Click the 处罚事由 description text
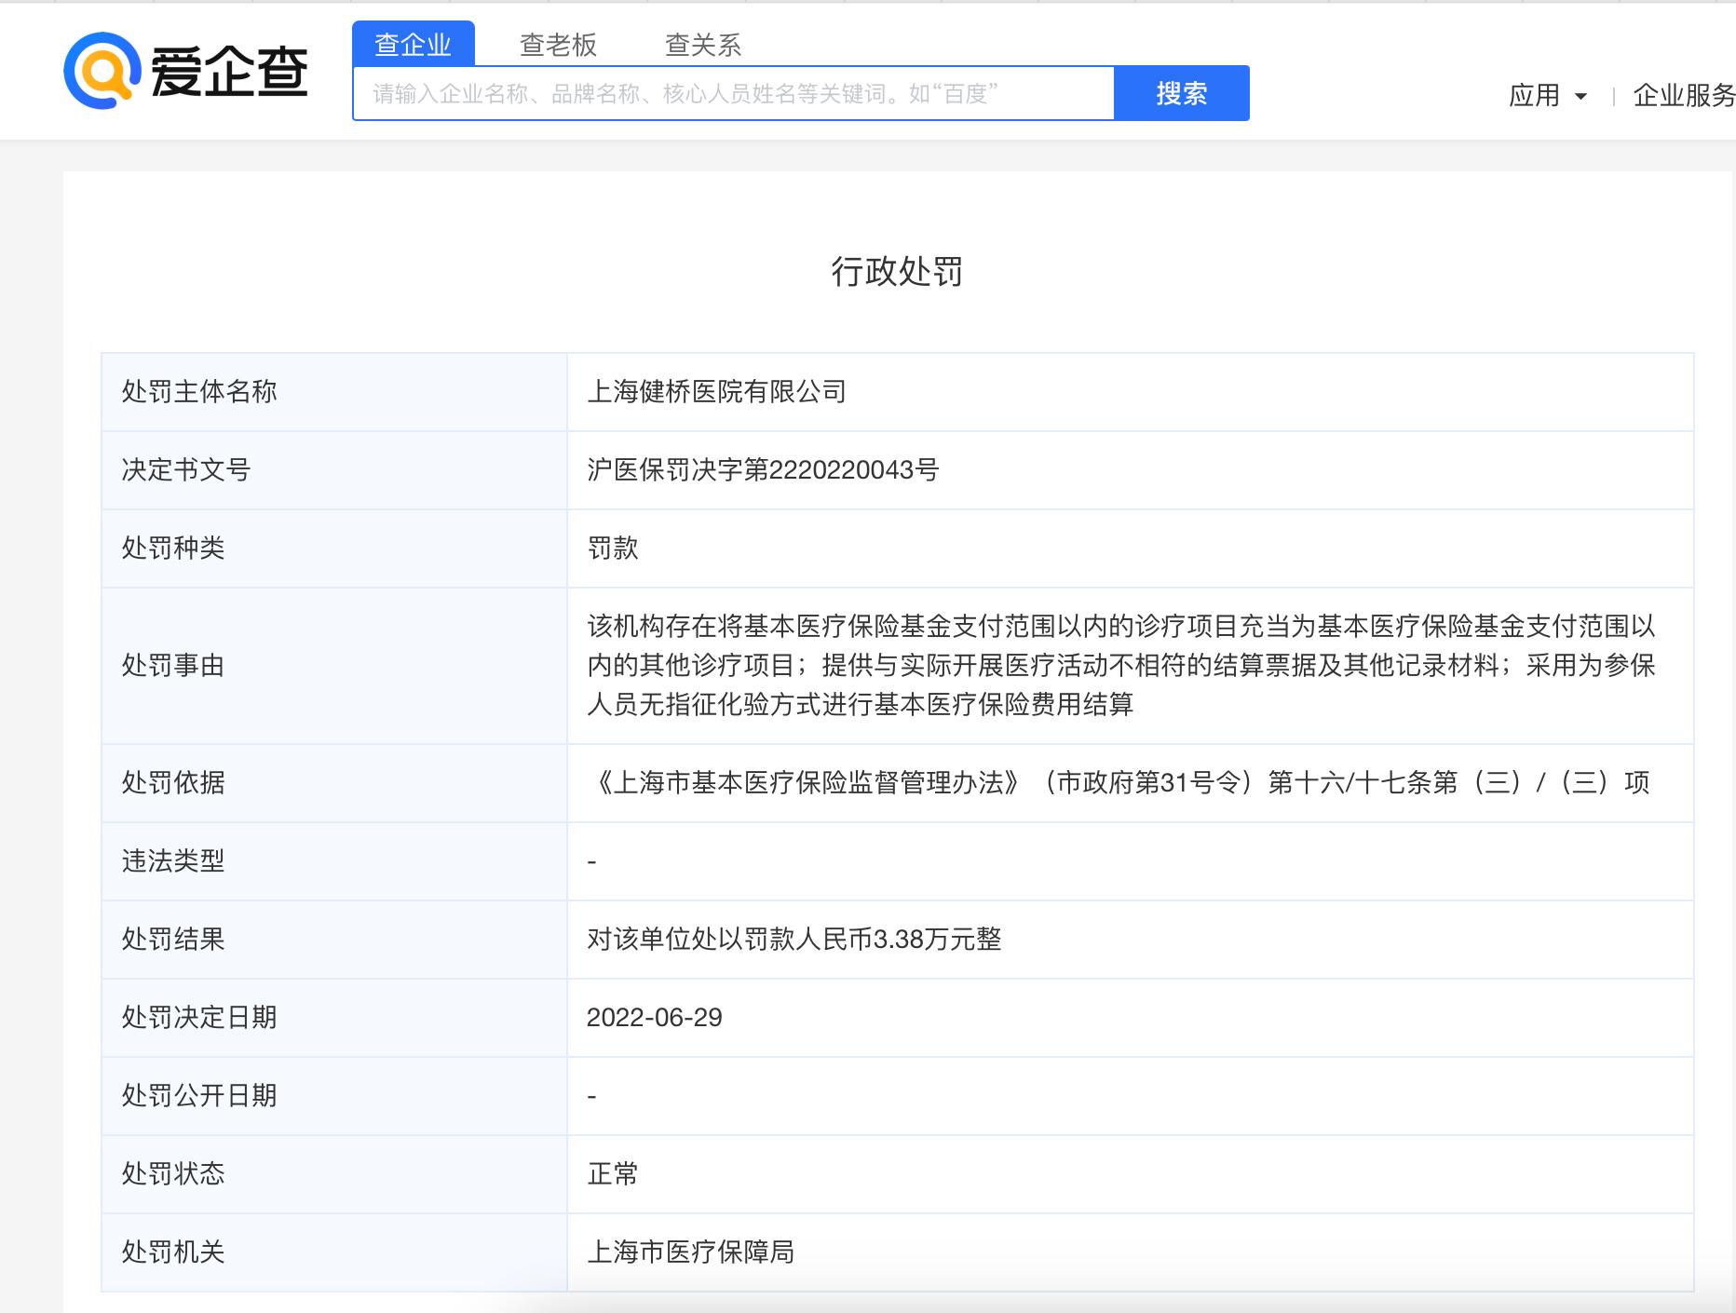Image resolution: width=1736 pixels, height=1313 pixels. [x=1120, y=665]
